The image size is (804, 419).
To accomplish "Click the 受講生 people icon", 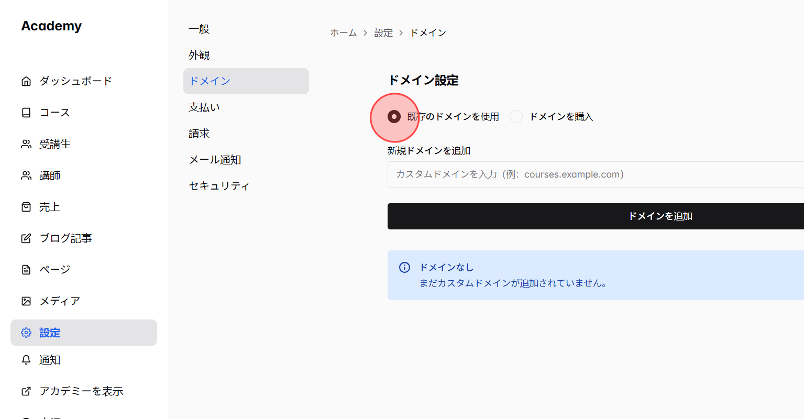I will 26,144.
